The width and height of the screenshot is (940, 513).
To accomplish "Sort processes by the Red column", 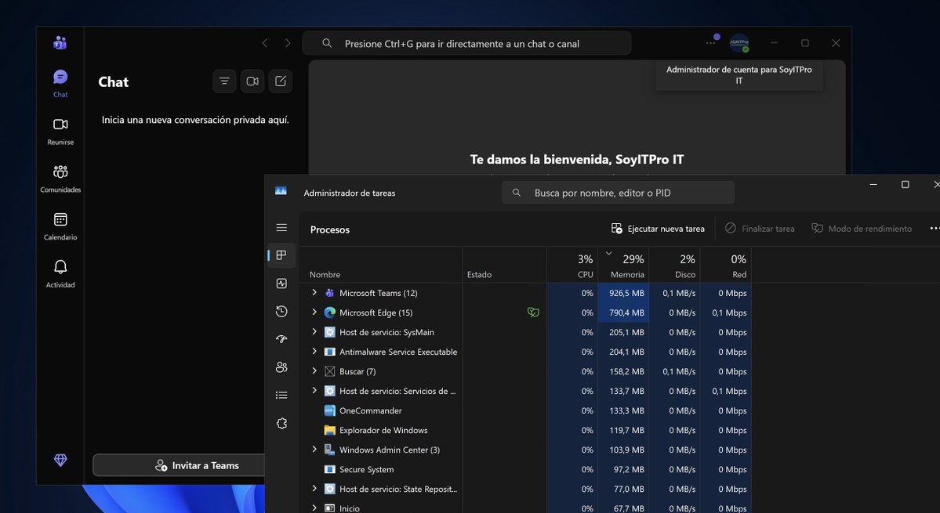I will [x=725, y=266].
